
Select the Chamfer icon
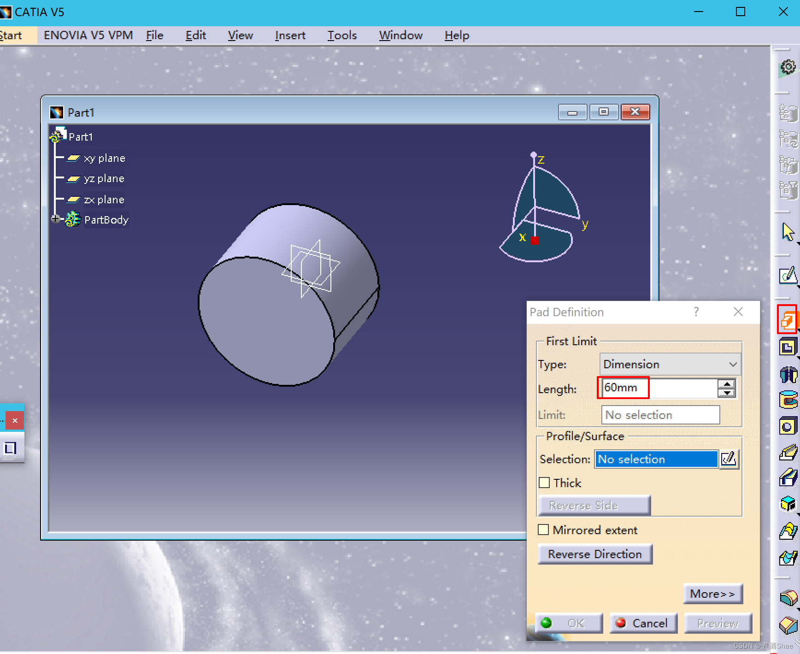point(788,625)
